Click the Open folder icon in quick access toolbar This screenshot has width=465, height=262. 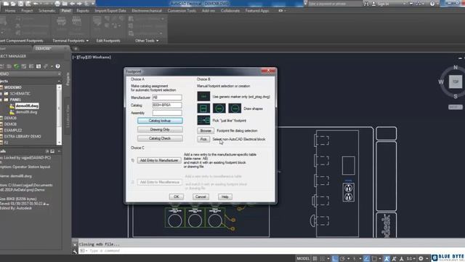tap(13, 4)
